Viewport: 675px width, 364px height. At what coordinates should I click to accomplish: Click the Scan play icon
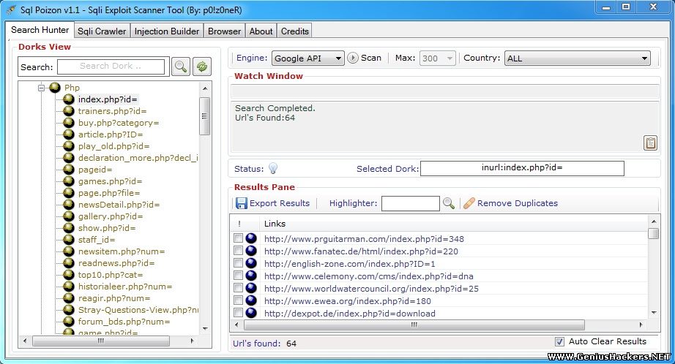[x=353, y=58]
